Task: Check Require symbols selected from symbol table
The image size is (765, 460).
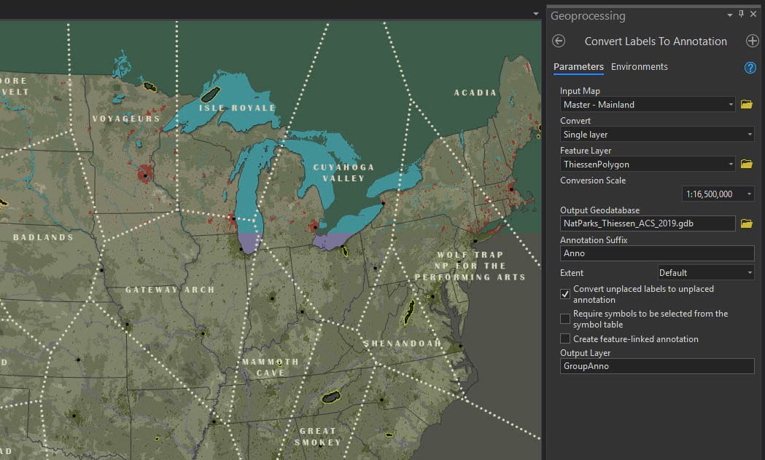Action: [x=565, y=319]
